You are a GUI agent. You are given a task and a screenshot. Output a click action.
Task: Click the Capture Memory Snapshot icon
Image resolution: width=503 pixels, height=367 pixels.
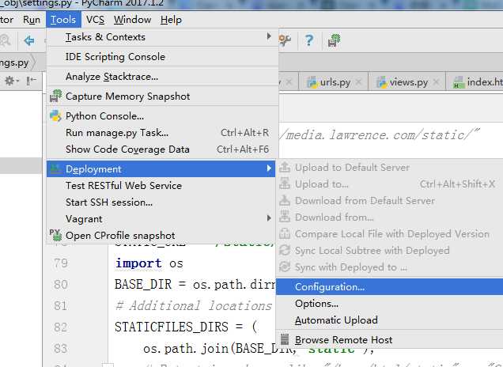tap(55, 96)
